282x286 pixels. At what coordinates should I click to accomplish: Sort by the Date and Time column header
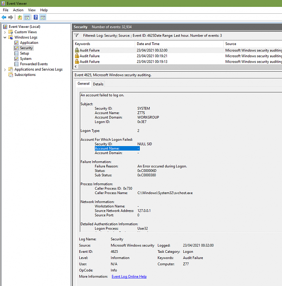click(179, 44)
